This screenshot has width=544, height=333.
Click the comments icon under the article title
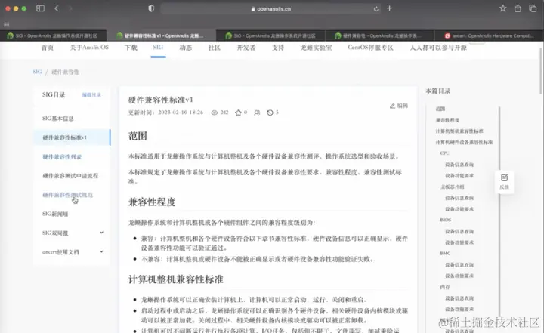click(257, 113)
